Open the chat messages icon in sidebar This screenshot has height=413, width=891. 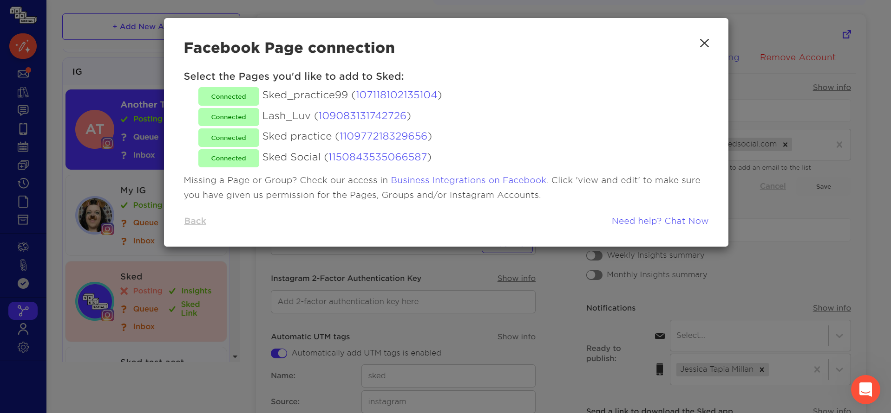coord(23,110)
